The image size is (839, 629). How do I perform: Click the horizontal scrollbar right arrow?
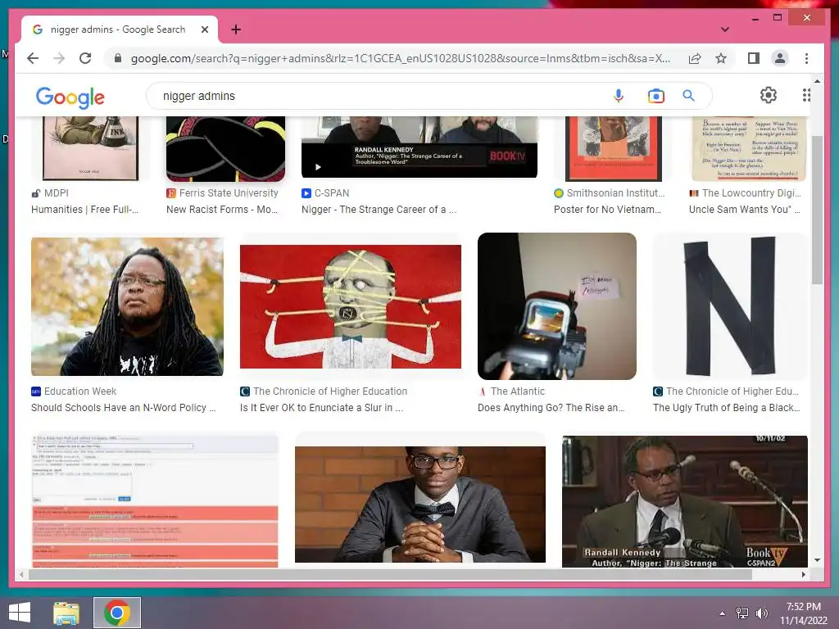pyautogui.click(x=803, y=574)
